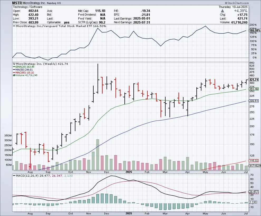Select the High value 422.40
Screen dimensions: 261x216
click(33, 15)
